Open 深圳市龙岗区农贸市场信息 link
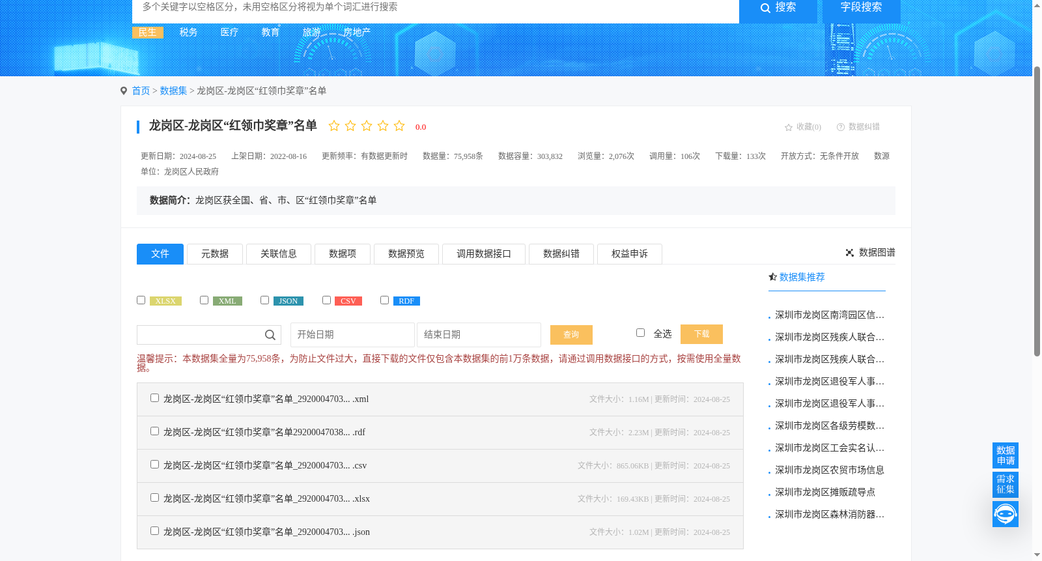The height and width of the screenshot is (561, 1042). 830,470
